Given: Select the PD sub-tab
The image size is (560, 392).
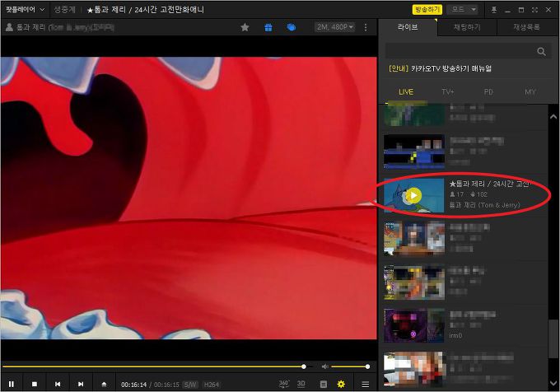Looking at the screenshot, I should tap(488, 92).
